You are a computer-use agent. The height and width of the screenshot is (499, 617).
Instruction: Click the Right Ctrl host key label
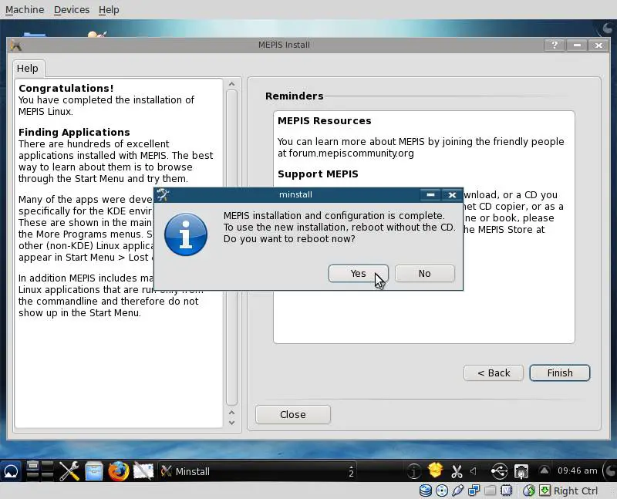(x=575, y=491)
